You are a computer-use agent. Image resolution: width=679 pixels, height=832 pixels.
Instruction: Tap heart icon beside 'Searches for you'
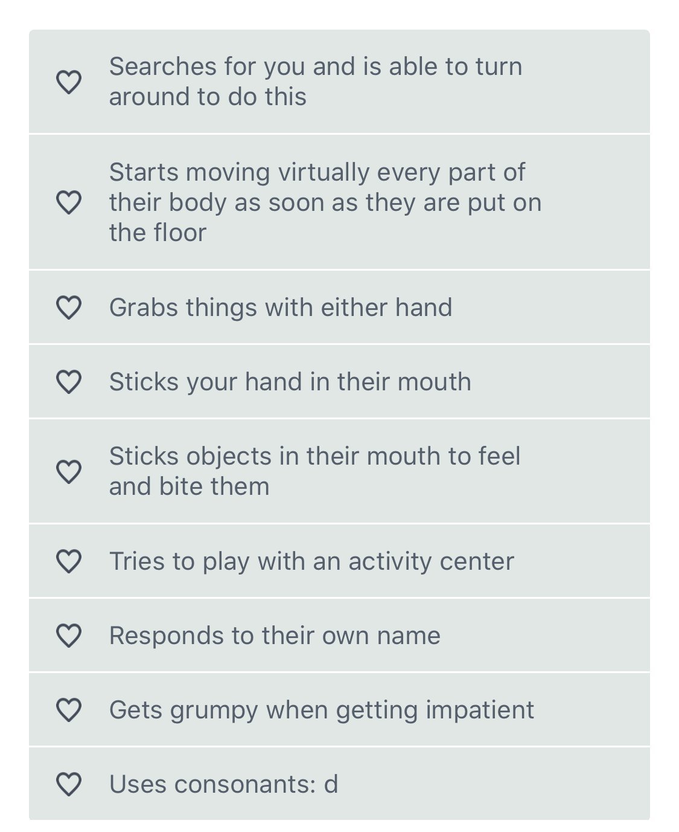68,82
